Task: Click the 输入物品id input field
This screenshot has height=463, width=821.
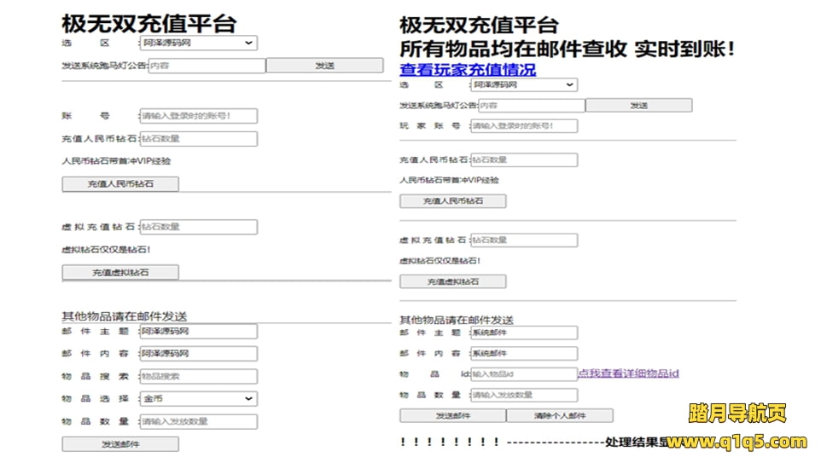Action: point(523,373)
